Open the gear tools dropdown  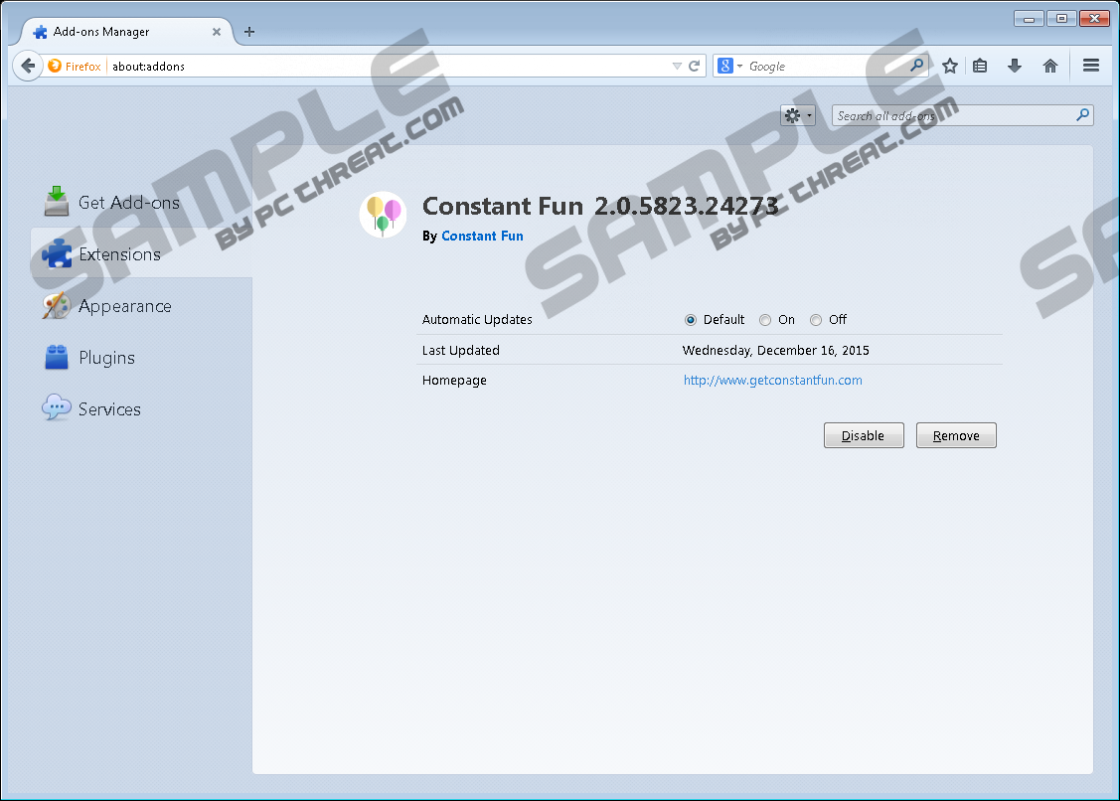tap(797, 116)
